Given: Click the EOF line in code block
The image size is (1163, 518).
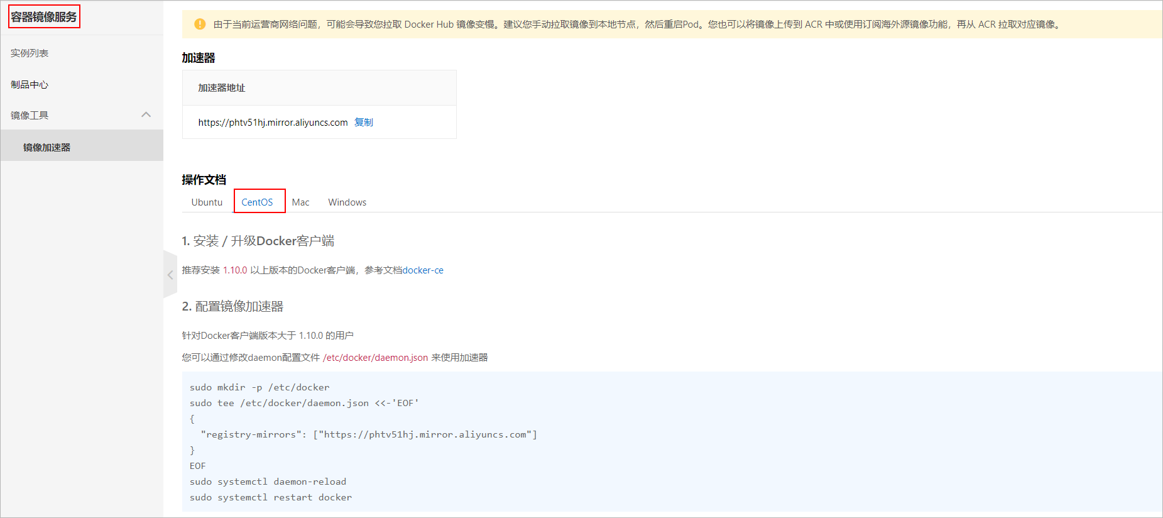Looking at the screenshot, I should (x=197, y=466).
